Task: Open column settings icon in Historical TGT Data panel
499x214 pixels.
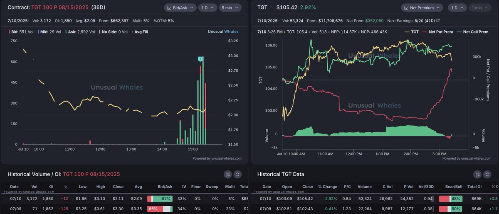Action: (477, 175)
